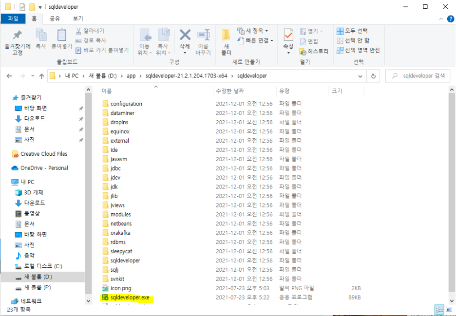Click Select all (모두 선택)
This screenshot has width=456, height=316.
(x=352, y=31)
